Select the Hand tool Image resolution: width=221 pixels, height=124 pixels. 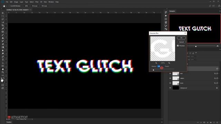pyautogui.click(x=3, y=69)
